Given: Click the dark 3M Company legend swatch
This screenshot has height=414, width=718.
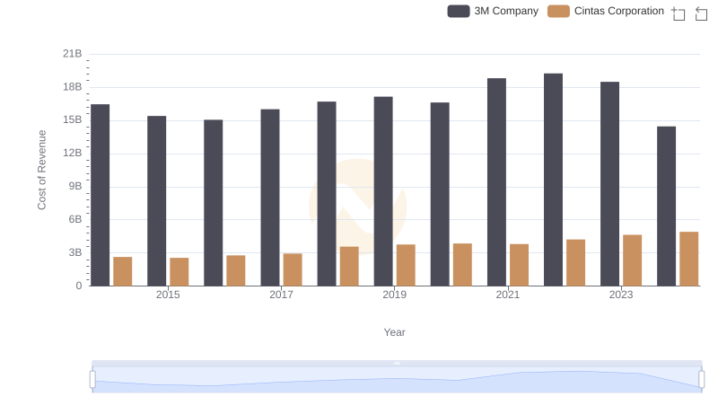Looking at the screenshot, I should [459, 11].
